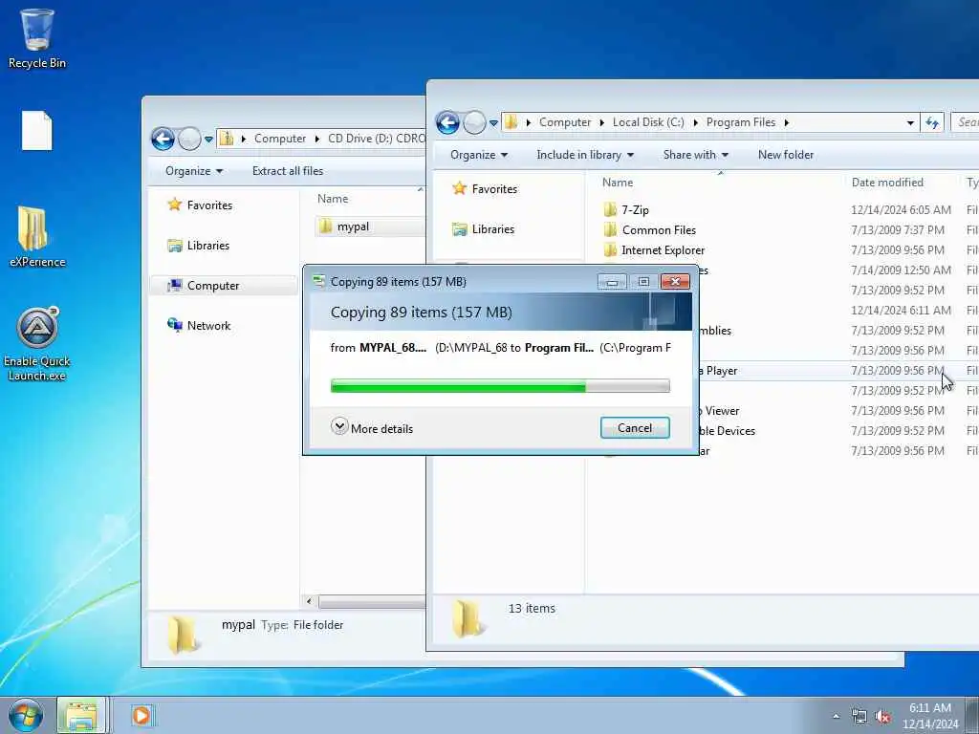979x734 pixels.
Task: Click the Windows Start orb
Action: 26,715
